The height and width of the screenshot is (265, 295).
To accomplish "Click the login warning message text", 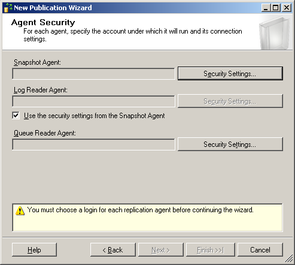I will [140, 210].
